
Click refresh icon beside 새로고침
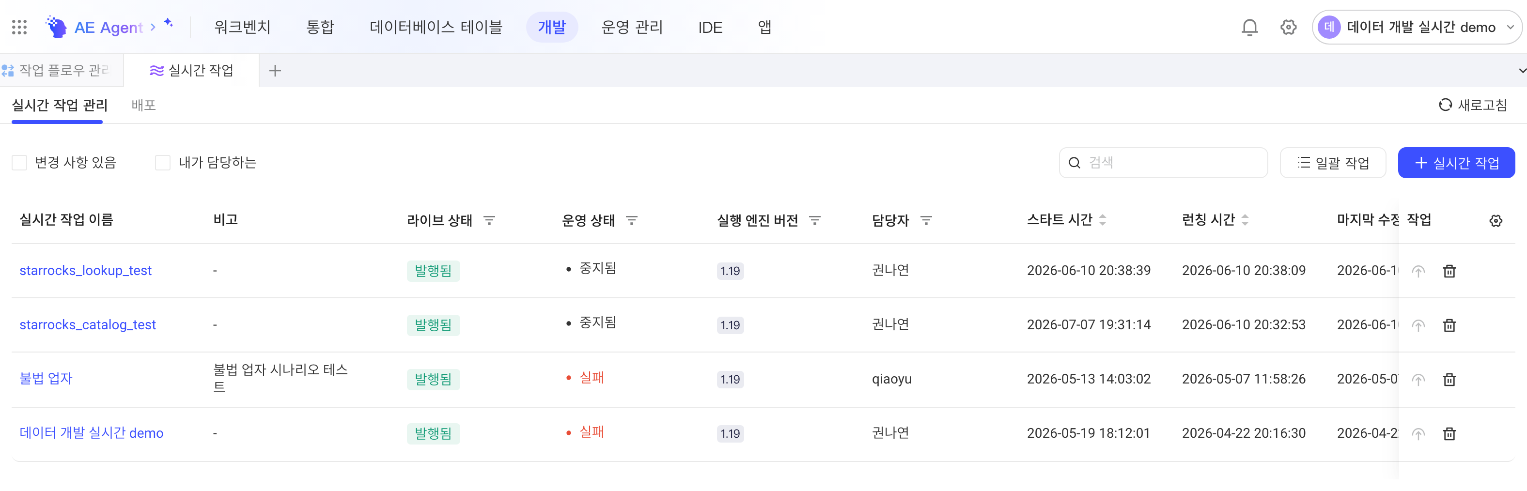click(1445, 105)
